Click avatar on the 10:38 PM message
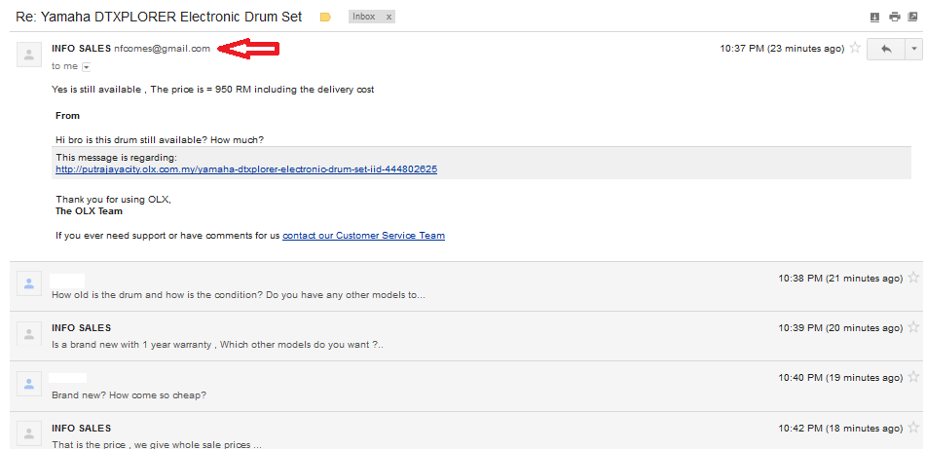Screen dimensions: 926x450 [x=29, y=284]
